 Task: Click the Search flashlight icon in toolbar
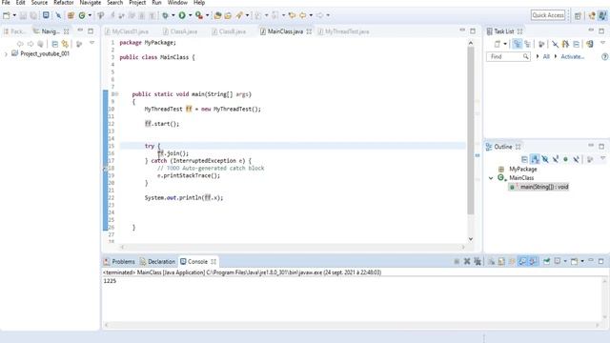239,15
